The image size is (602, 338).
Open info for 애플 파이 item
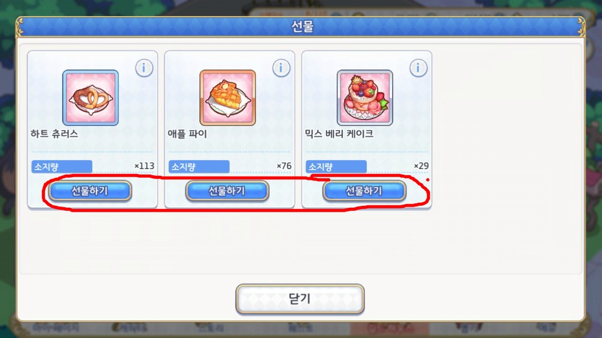(281, 68)
